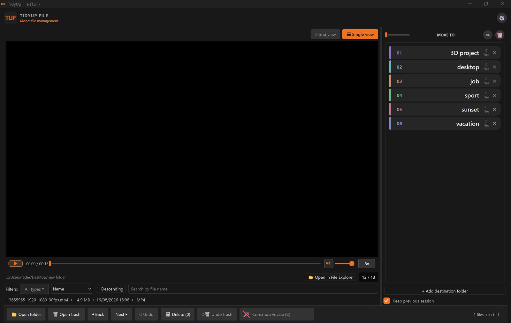511x323 pixels.
Task: Click the black video preview area
Action: [192, 149]
